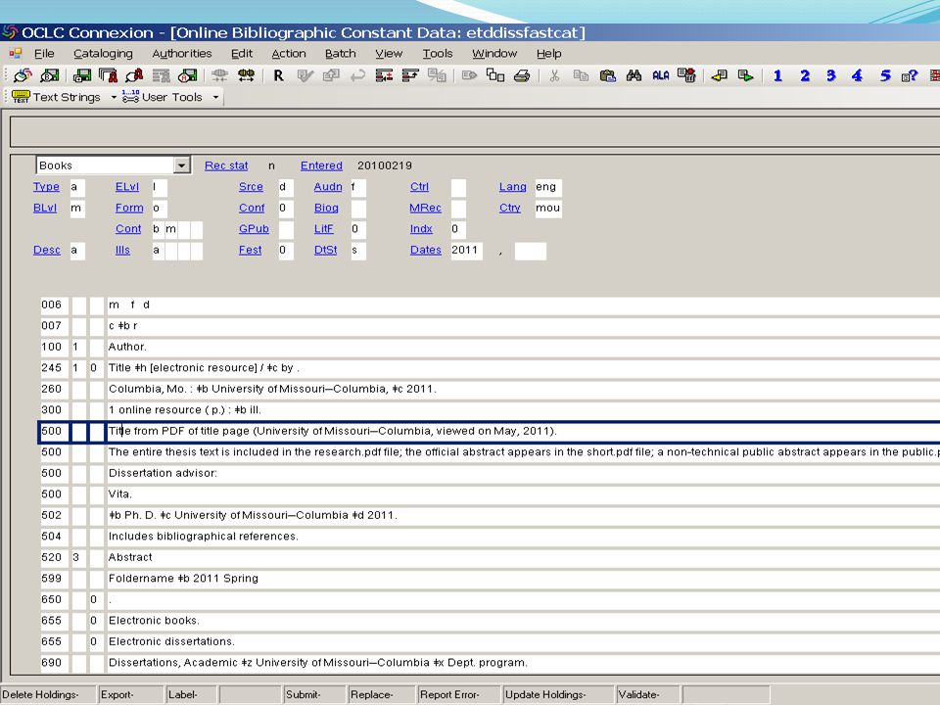Open the File menu
This screenshot has width=940, height=705.
[x=44, y=53]
